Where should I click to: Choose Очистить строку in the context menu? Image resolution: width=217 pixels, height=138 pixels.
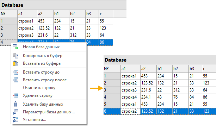[x=39, y=88]
